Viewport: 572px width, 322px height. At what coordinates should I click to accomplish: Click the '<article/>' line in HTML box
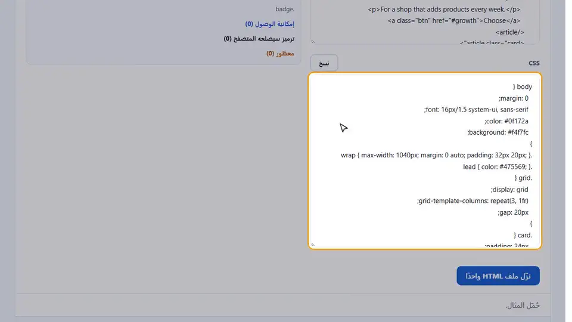tap(509, 32)
